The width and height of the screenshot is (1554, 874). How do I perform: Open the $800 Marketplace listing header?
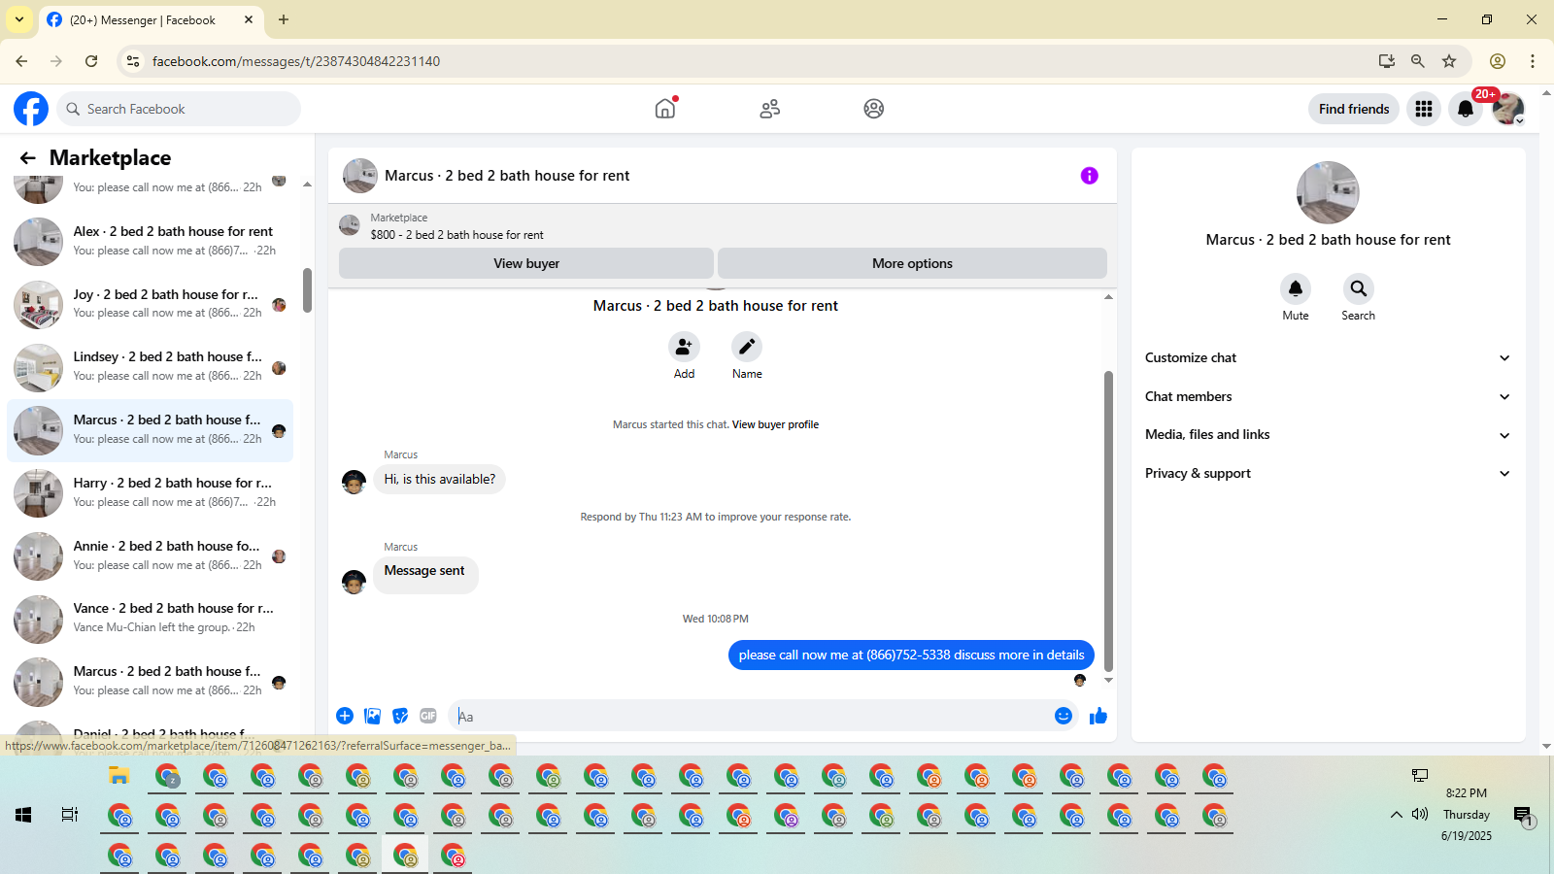click(723, 226)
